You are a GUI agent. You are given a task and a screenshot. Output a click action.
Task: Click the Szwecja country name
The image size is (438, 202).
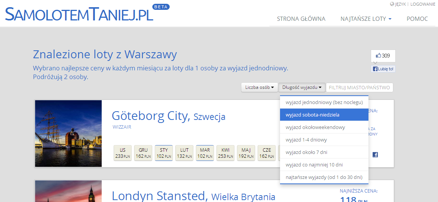click(209, 117)
